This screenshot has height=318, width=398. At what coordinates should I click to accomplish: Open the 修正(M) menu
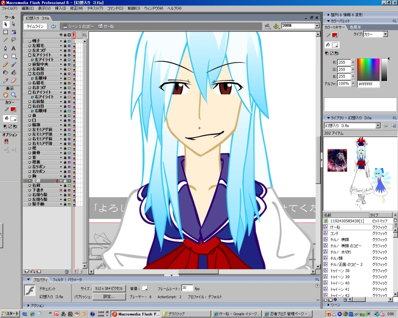tap(77, 9)
